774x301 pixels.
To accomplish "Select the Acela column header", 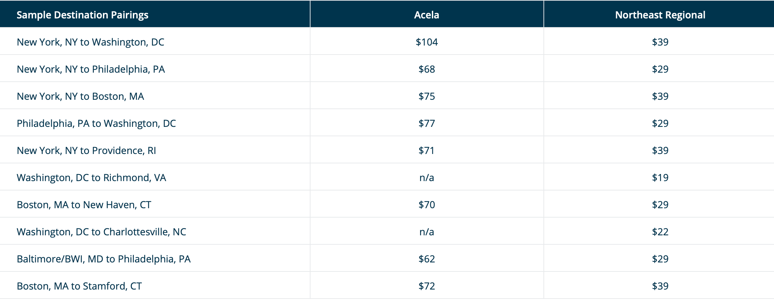I will tap(427, 15).
